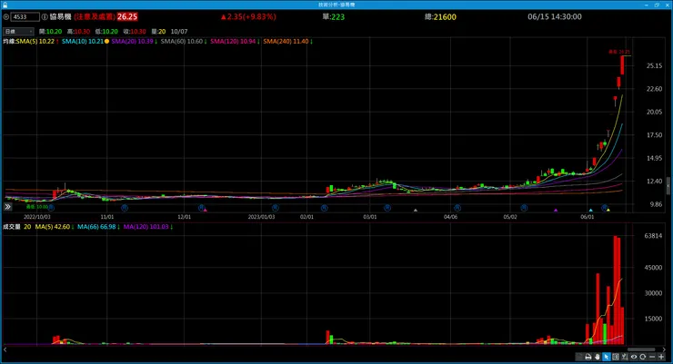This screenshot has height=364, width=673.
Task: Open the chart axis drawing tool
Action: (625, 357)
